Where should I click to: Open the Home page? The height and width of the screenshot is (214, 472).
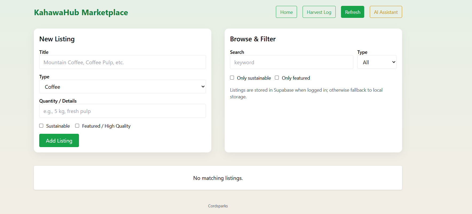coord(286,12)
